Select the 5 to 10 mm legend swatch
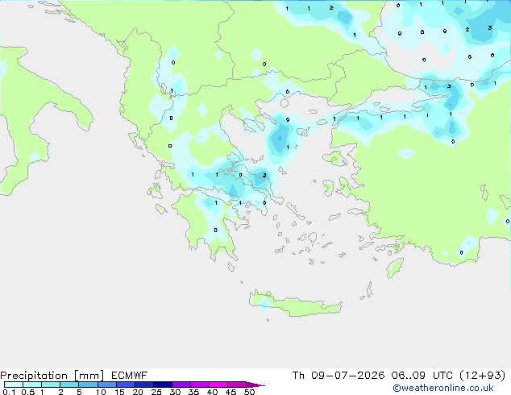This screenshot has height=395, width=511. tap(88, 385)
